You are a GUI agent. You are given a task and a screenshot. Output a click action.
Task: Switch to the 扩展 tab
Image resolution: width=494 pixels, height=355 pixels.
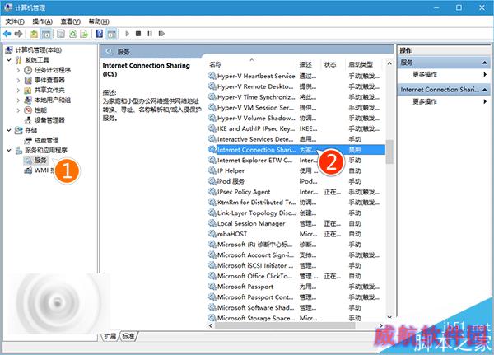click(110, 336)
